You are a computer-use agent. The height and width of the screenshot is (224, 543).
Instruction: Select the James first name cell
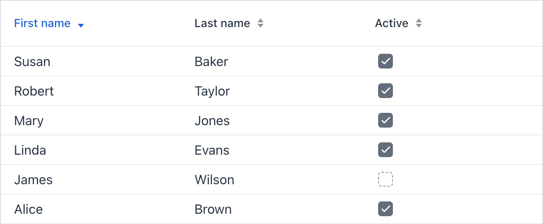34,180
